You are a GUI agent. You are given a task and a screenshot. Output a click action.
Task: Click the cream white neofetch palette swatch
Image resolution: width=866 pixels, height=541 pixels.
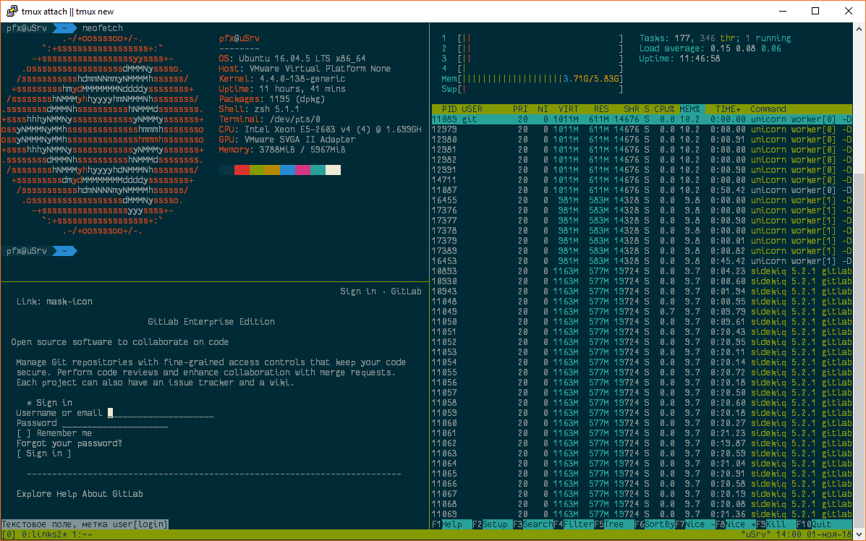tap(333, 170)
